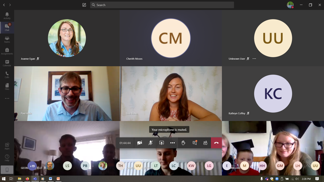The height and width of the screenshot is (182, 324).
Task: Click into the Search box
Action: [162, 5]
